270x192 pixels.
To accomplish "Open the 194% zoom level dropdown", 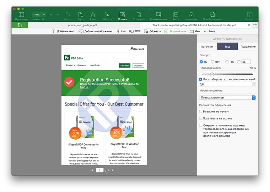I will (39, 15).
